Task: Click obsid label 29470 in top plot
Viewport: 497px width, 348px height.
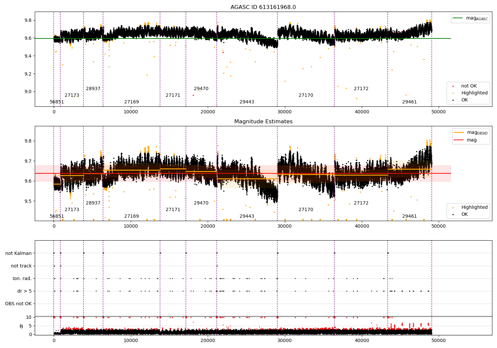Action: pos(201,89)
